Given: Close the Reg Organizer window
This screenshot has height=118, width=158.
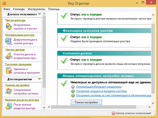Looking at the screenshot, I should tap(151, 2).
